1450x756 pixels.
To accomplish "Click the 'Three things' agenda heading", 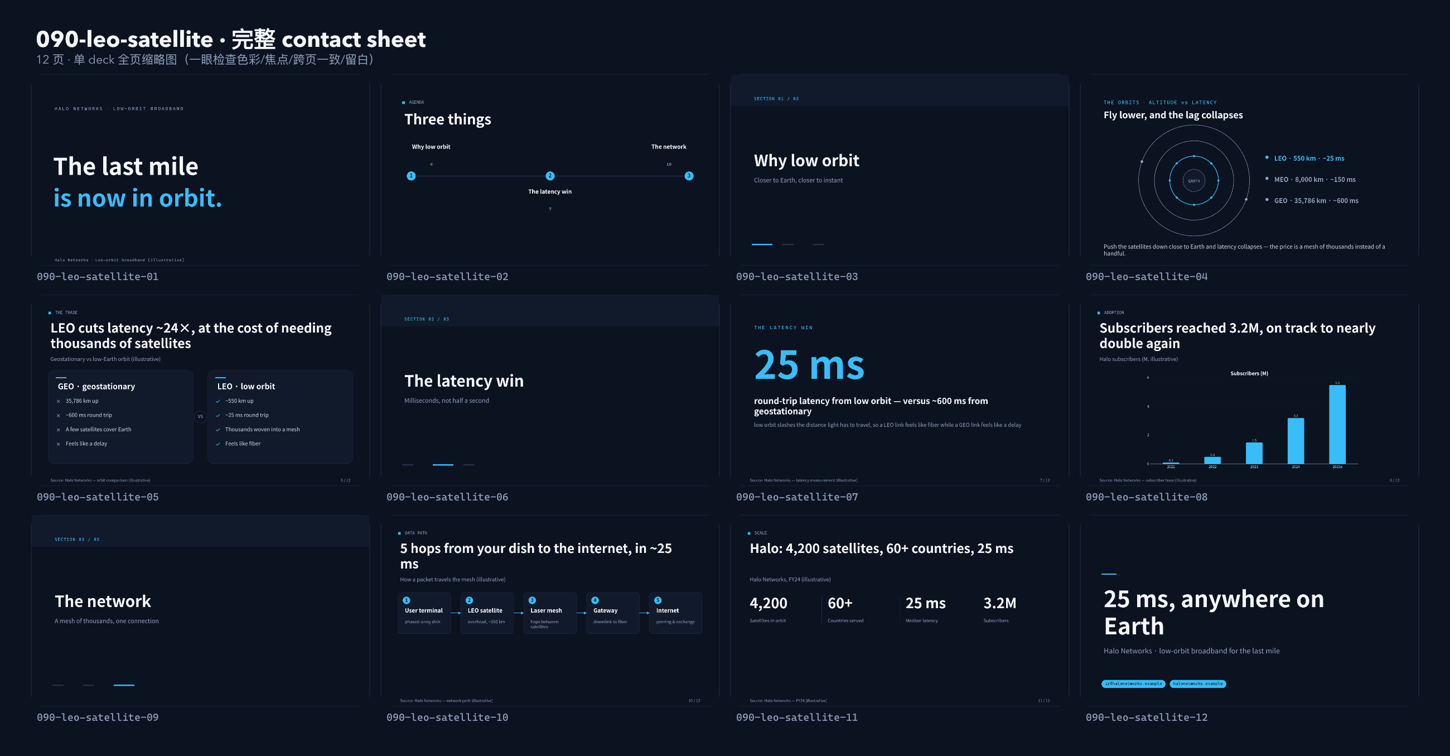I will [447, 119].
